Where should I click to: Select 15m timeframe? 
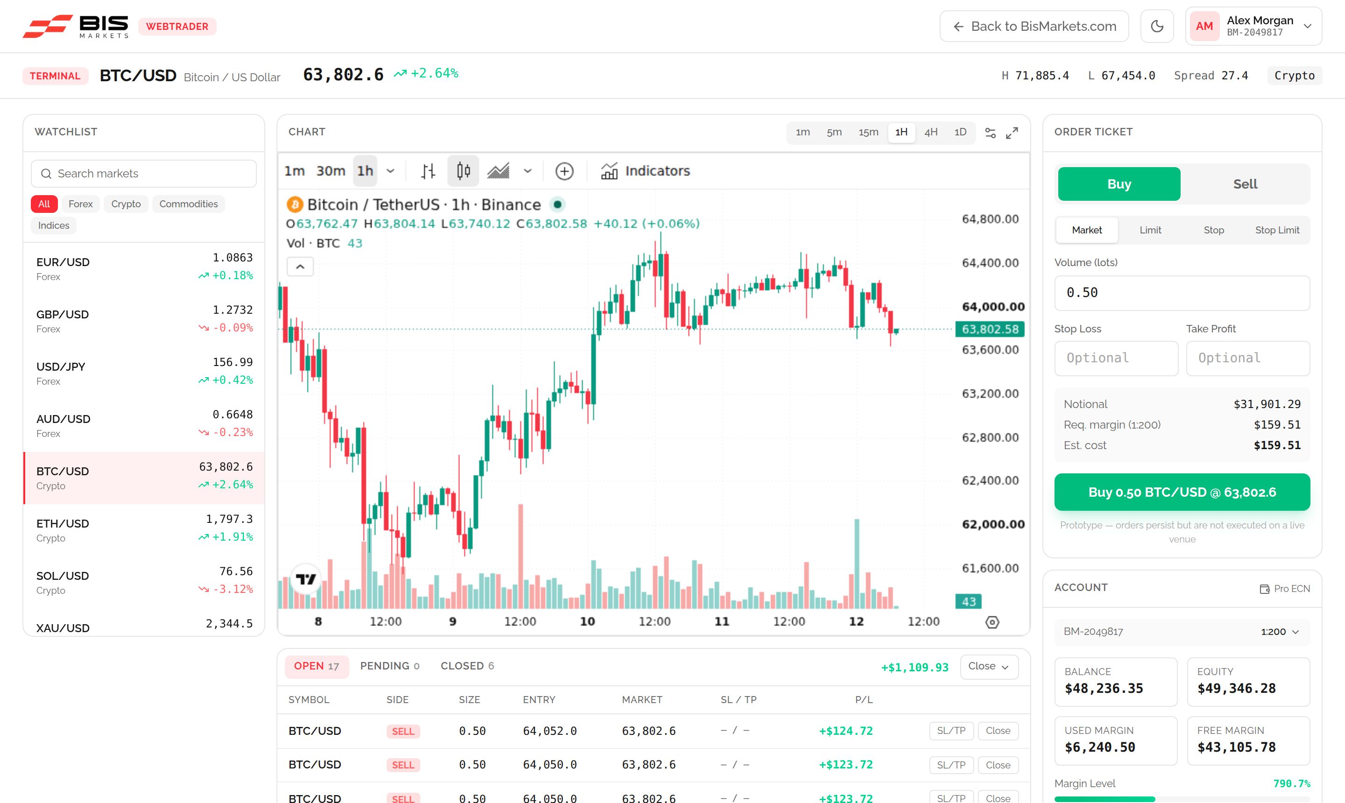tap(868, 133)
